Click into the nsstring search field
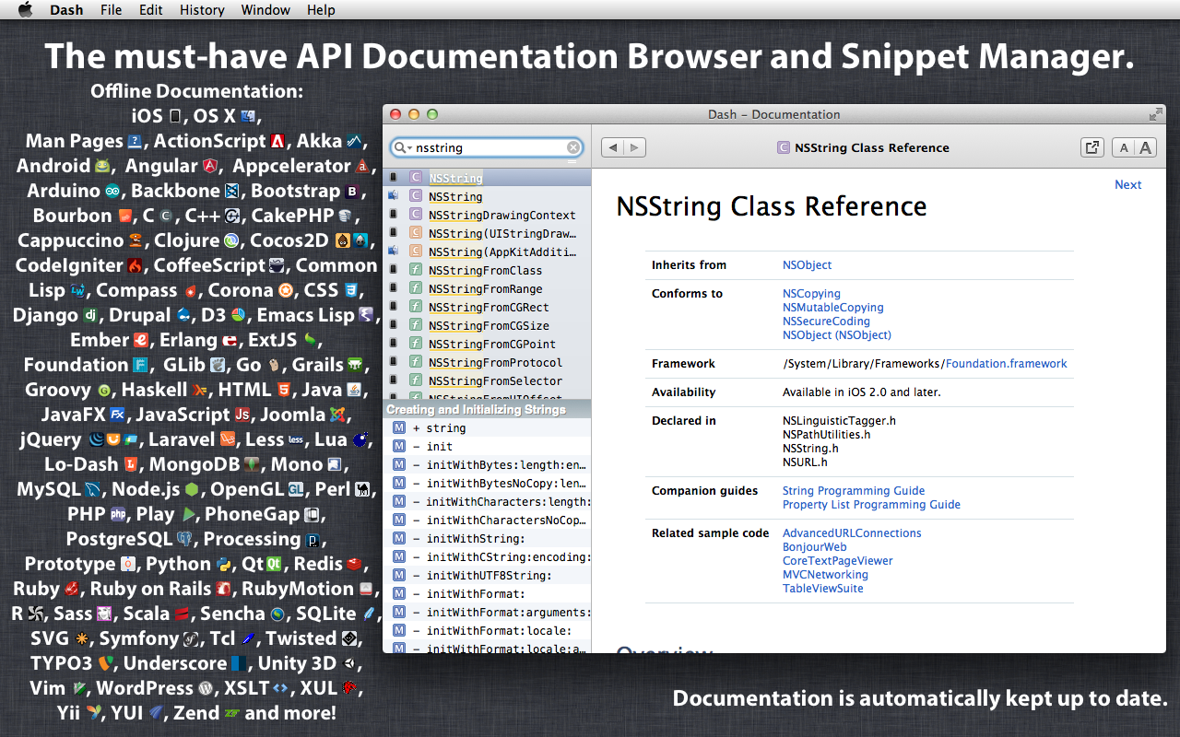This screenshot has width=1180, height=737. point(487,147)
